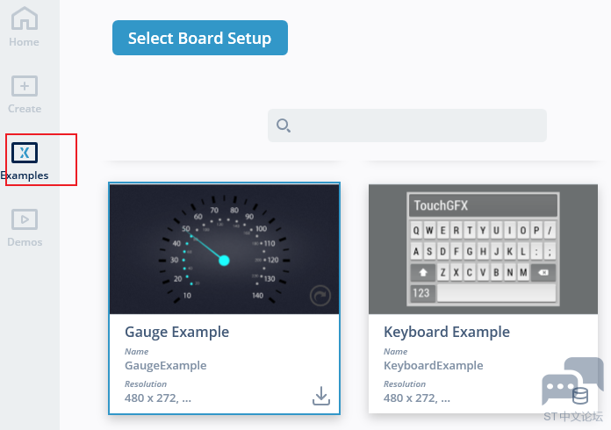611x430 pixels.
Task: Focus the examples search field
Action: coord(406,125)
